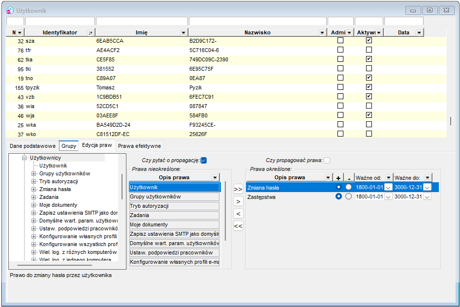
Task: Select grant radio for Zastępstwa
Action: click(338, 196)
